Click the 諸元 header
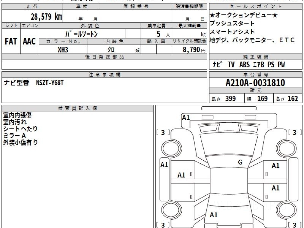Viewport: 304px width, 228px height. tap(256, 90)
